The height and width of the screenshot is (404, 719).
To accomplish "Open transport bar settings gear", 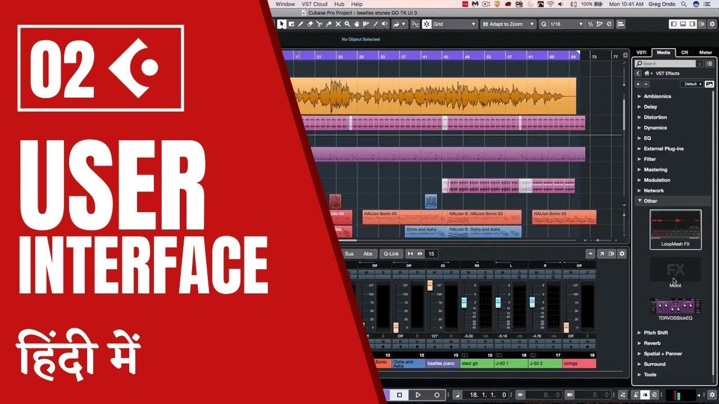I will pyautogui.click(x=712, y=394).
